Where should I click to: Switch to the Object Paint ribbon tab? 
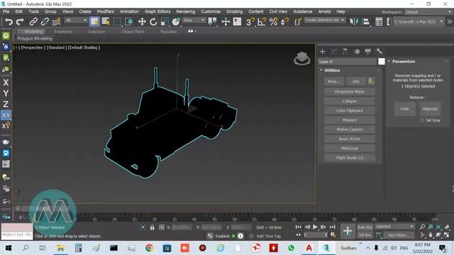click(x=133, y=31)
